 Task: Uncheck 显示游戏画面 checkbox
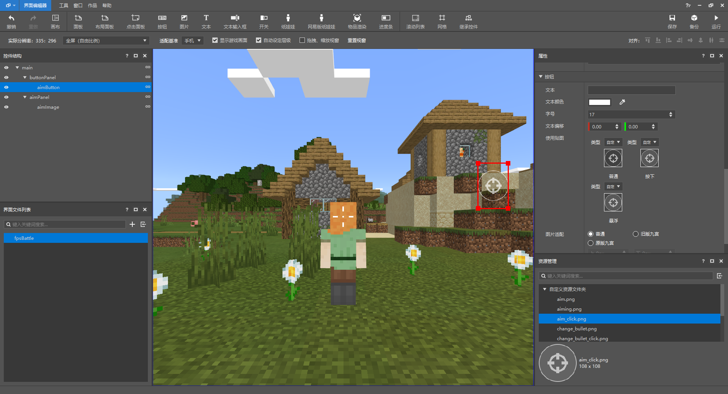(x=215, y=40)
